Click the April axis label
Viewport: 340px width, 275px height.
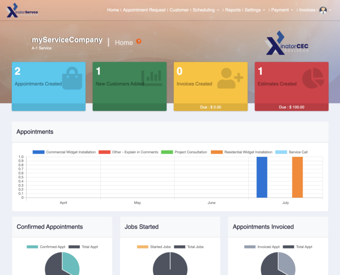pyautogui.click(x=63, y=202)
